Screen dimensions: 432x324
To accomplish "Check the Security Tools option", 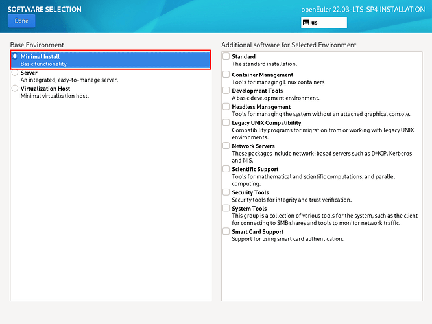I will (226, 192).
